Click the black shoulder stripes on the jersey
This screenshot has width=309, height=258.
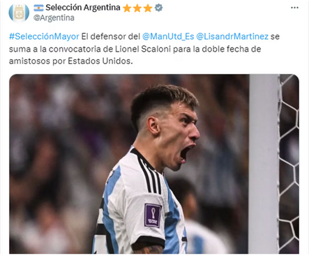148,172
